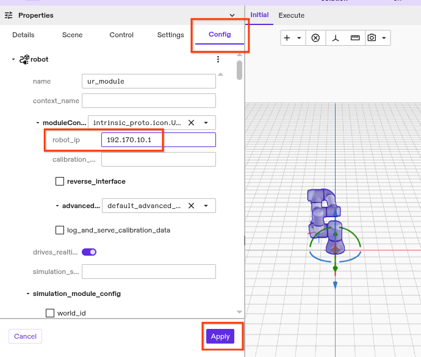
Task: Toggle the drives_realtime switch off
Action: click(89, 252)
